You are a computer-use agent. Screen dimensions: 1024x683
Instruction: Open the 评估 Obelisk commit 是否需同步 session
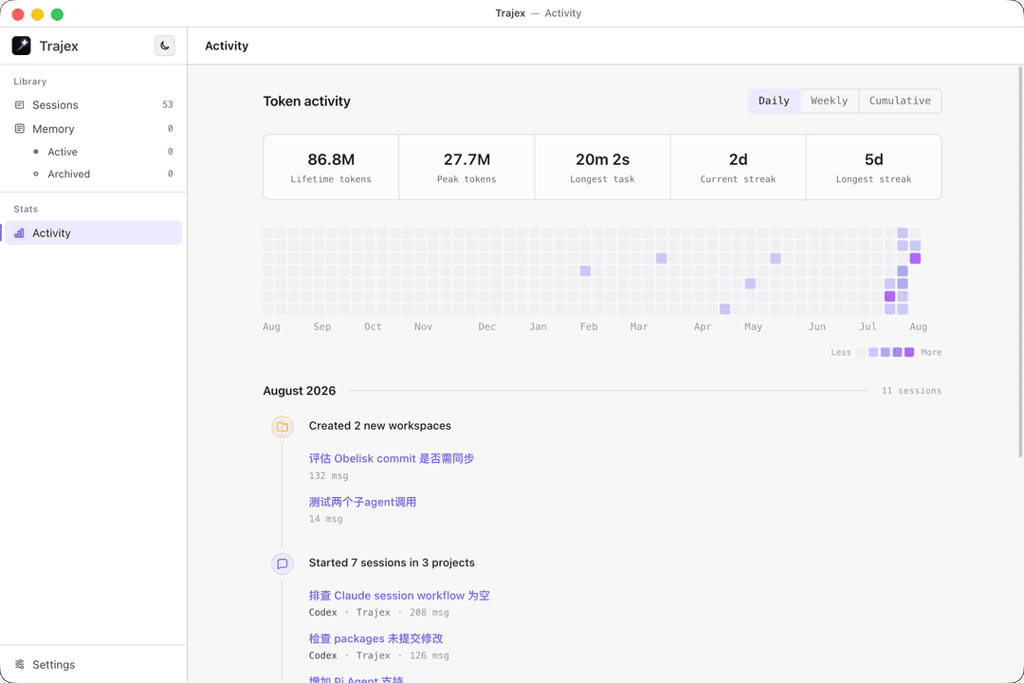(x=392, y=458)
